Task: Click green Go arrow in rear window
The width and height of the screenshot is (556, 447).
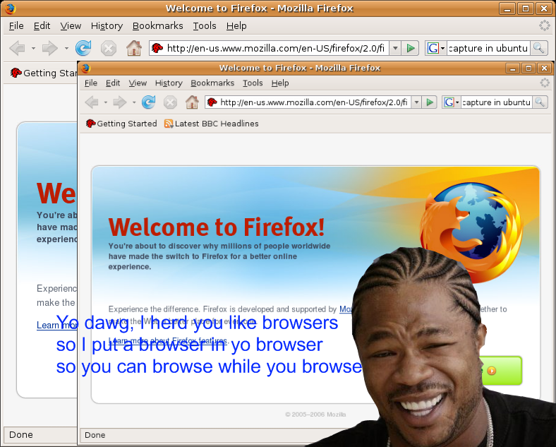Action: point(410,48)
